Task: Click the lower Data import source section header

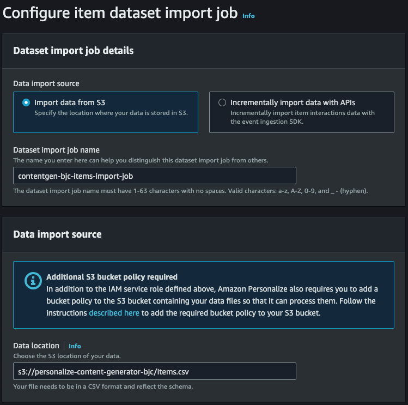Action: (x=58, y=234)
